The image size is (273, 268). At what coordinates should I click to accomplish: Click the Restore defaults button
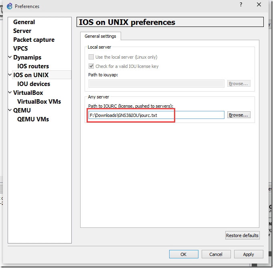(243, 235)
